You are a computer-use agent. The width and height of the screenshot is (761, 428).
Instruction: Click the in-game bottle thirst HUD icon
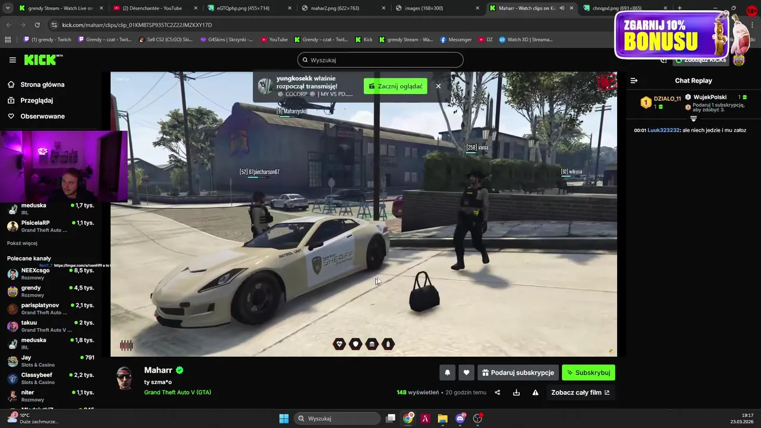[x=388, y=344]
